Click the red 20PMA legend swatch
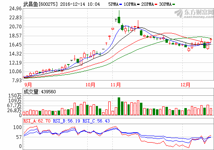The width and height of the screenshot is (214, 150). [x=156, y=5]
